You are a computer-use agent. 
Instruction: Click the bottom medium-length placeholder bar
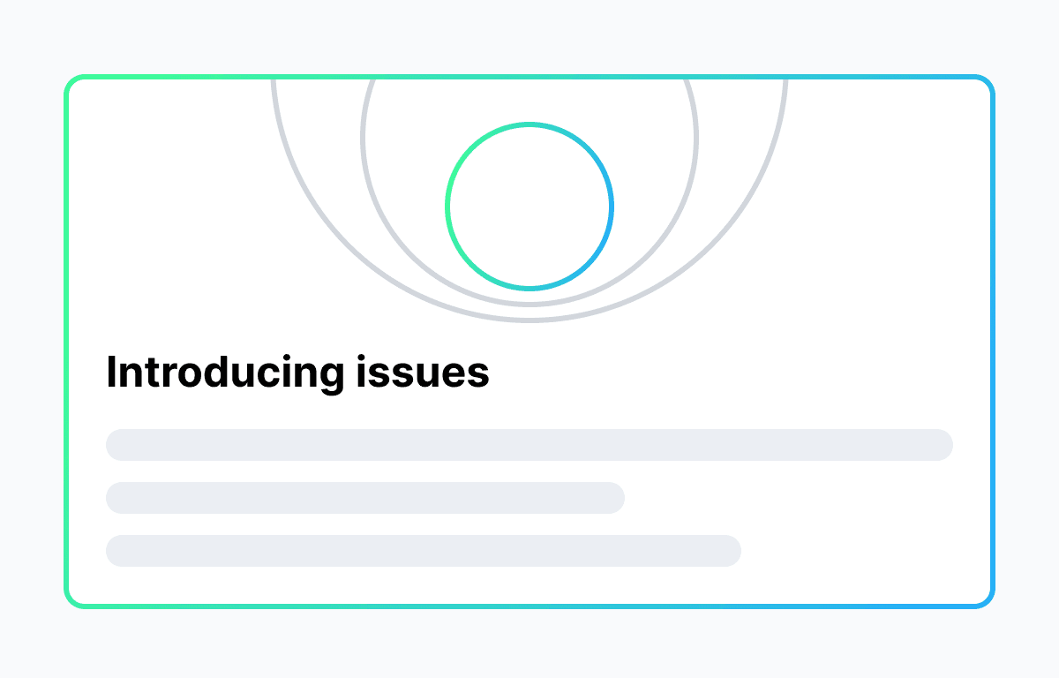pyautogui.click(x=424, y=551)
